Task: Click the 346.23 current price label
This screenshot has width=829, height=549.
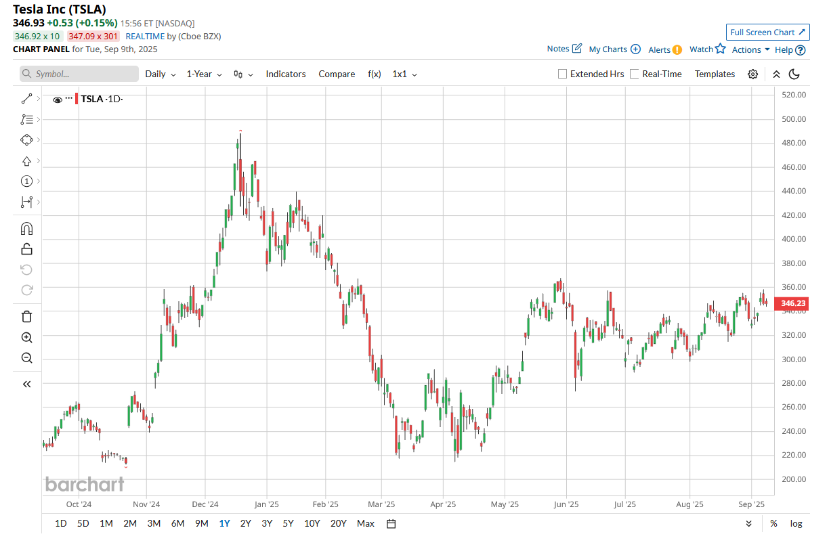Action: click(x=791, y=304)
